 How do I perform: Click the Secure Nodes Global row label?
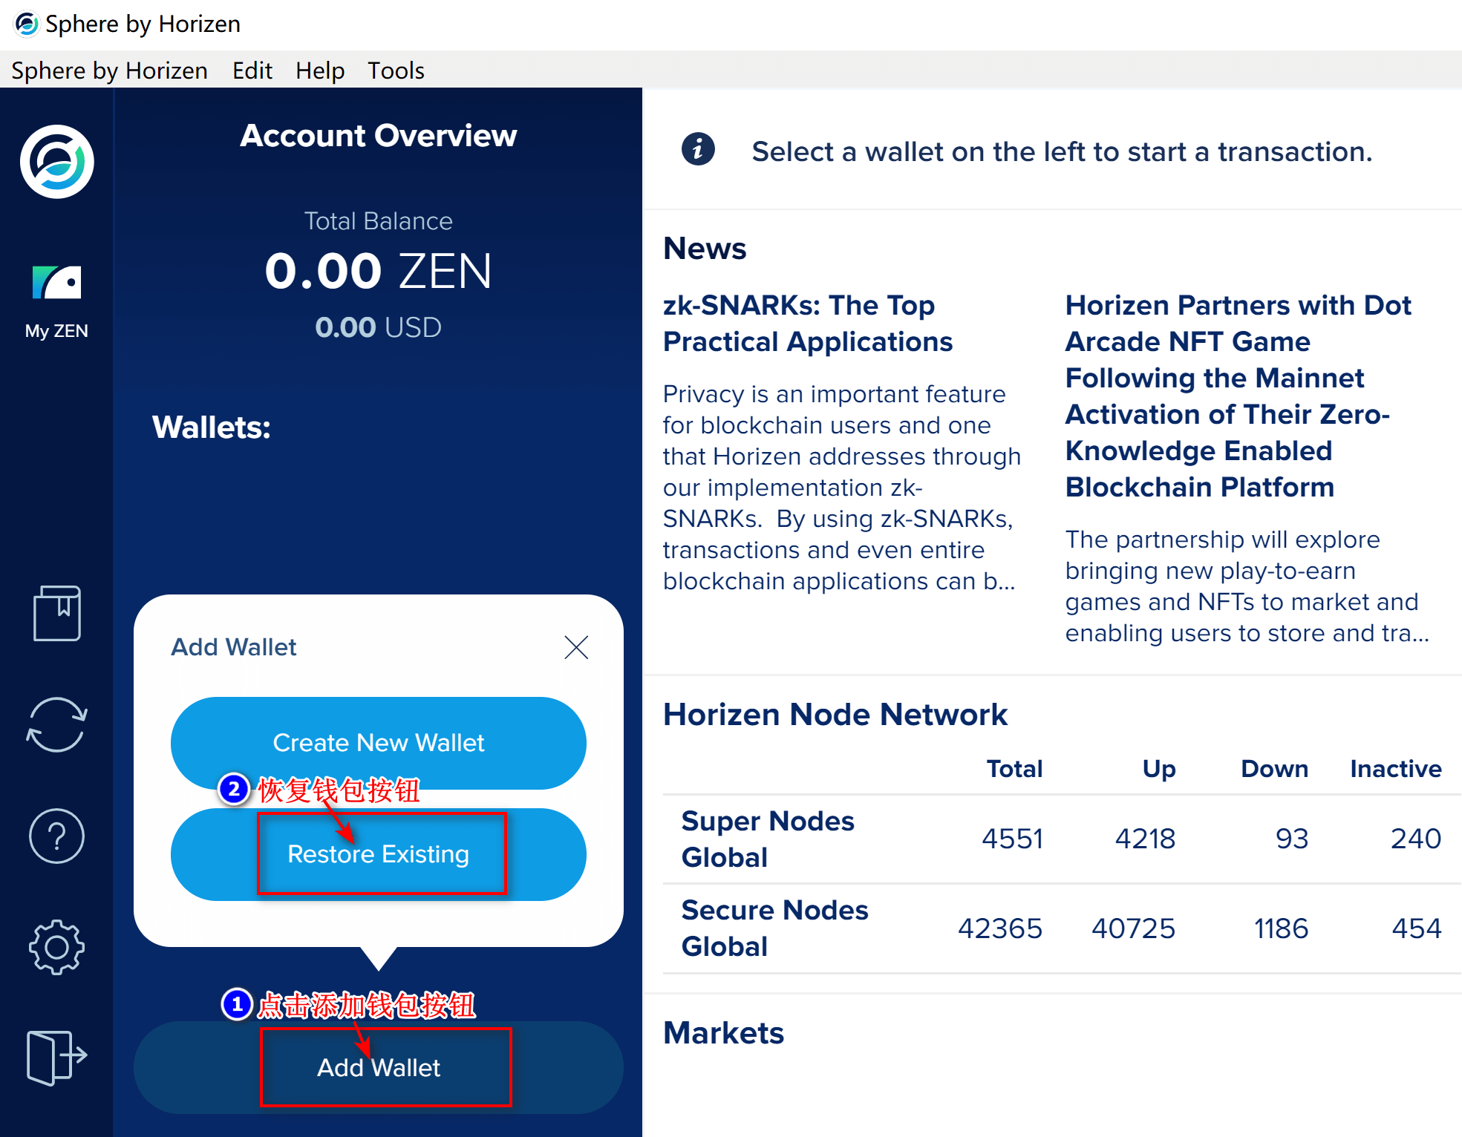coord(774,928)
